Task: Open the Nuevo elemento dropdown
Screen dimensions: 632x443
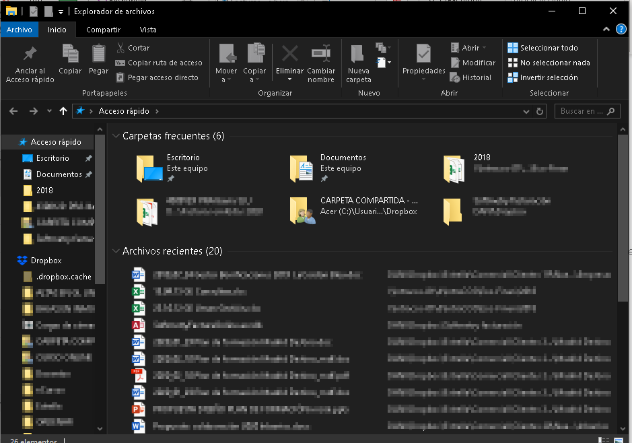Action: pyautogui.click(x=384, y=63)
